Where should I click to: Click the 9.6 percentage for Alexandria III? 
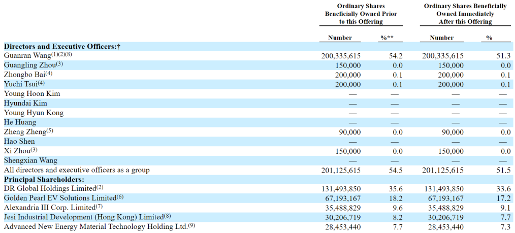(398, 208)
